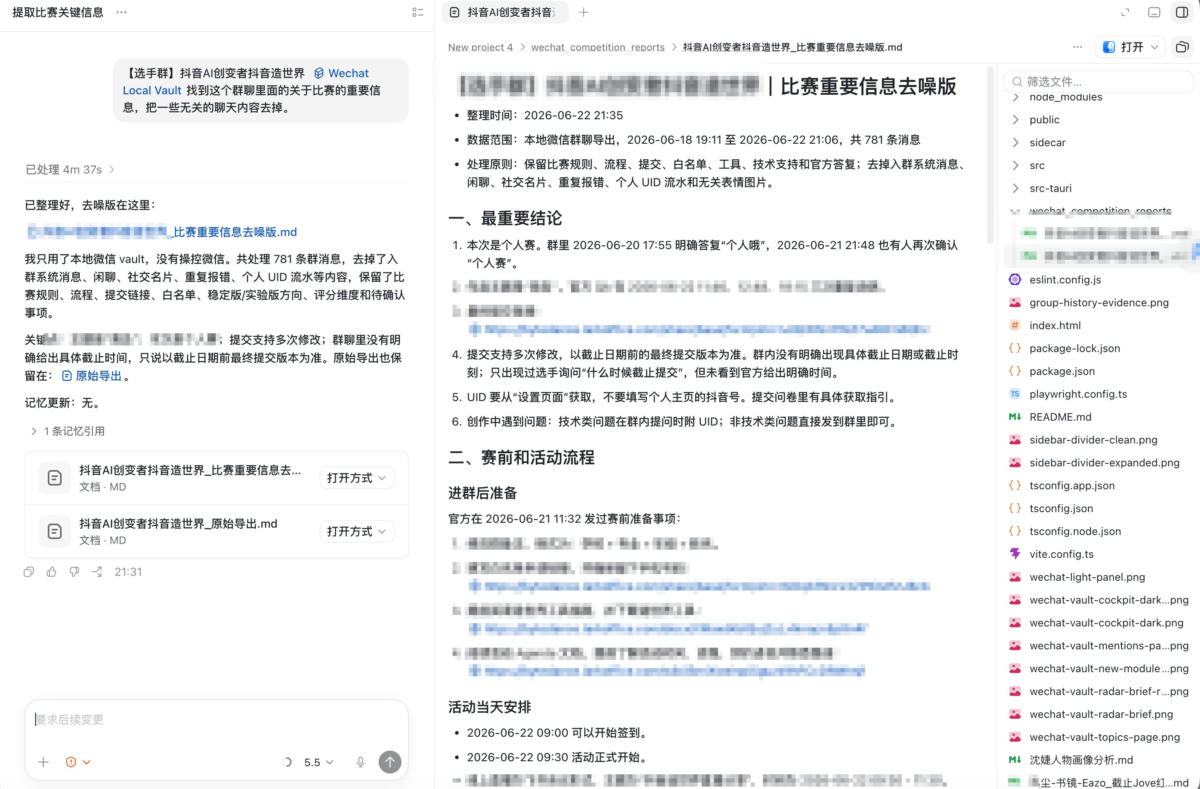
Task: Expand the node_modules folder
Action: pos(1015,97)
